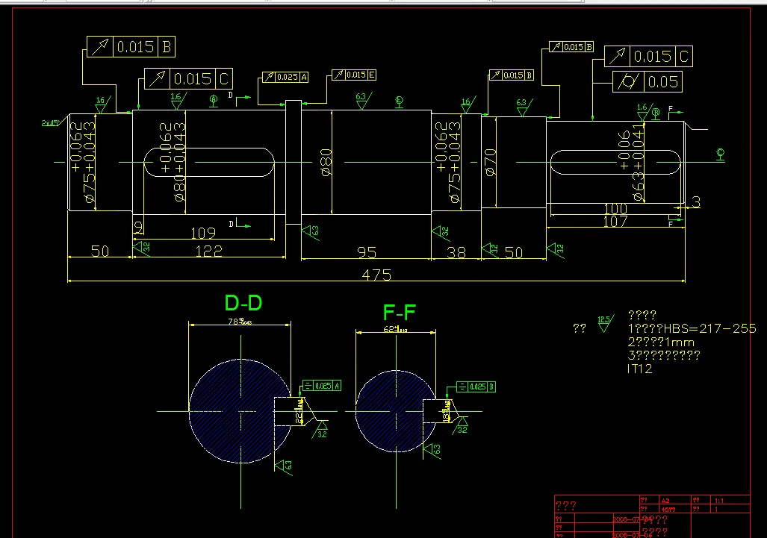This screenshot has width=767, height=538.
Task: Click datum A marker on the shaft
Action: coord(214,101)
